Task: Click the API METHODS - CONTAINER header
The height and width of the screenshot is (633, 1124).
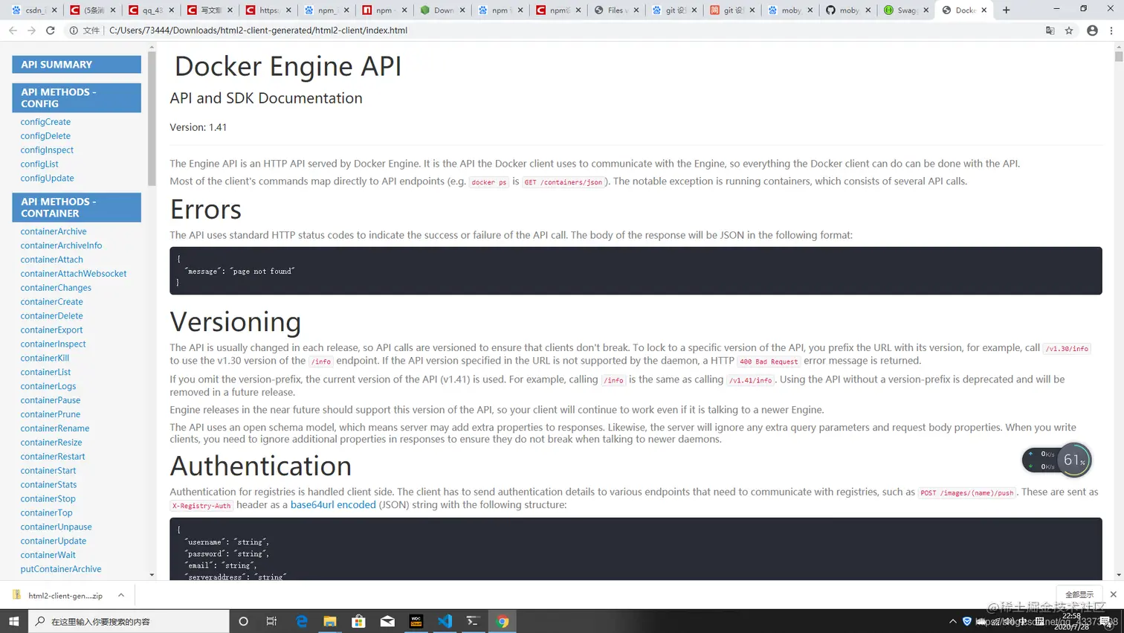Action: pyautogui.click(x=77, y=208)
